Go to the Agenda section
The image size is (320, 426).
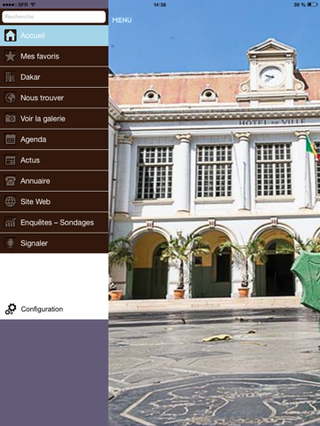(54, 139)
